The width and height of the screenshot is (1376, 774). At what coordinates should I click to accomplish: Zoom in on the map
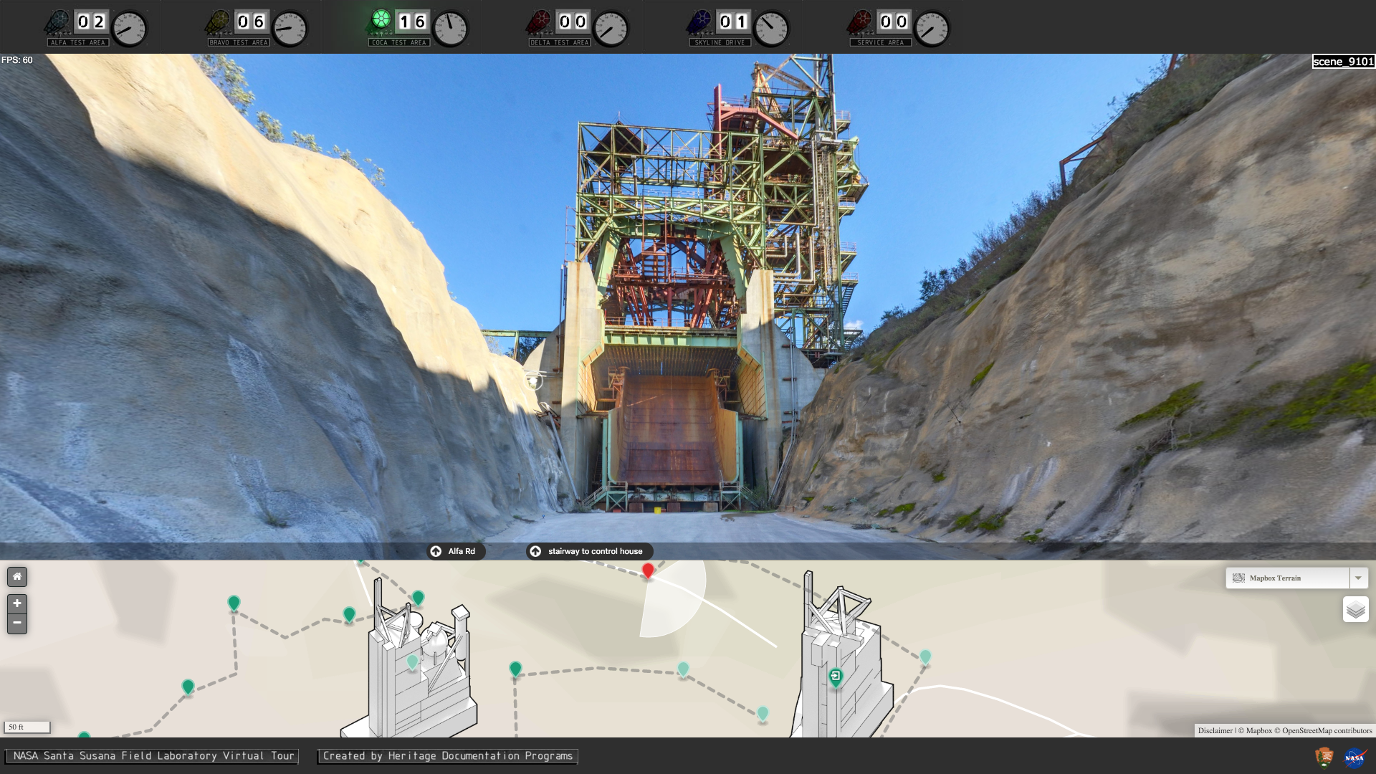tap(17, 603)
